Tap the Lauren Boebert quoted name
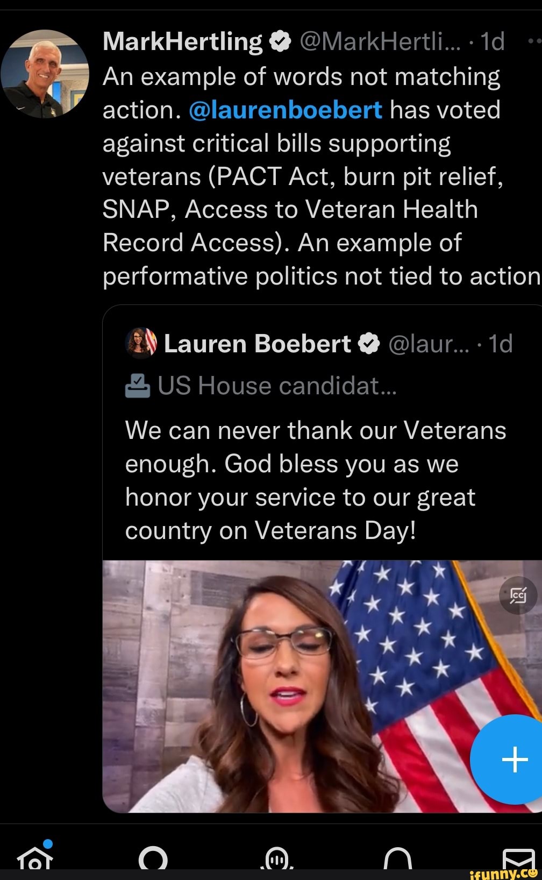Viewport: 542px width, 880px height. pos(257,344)
